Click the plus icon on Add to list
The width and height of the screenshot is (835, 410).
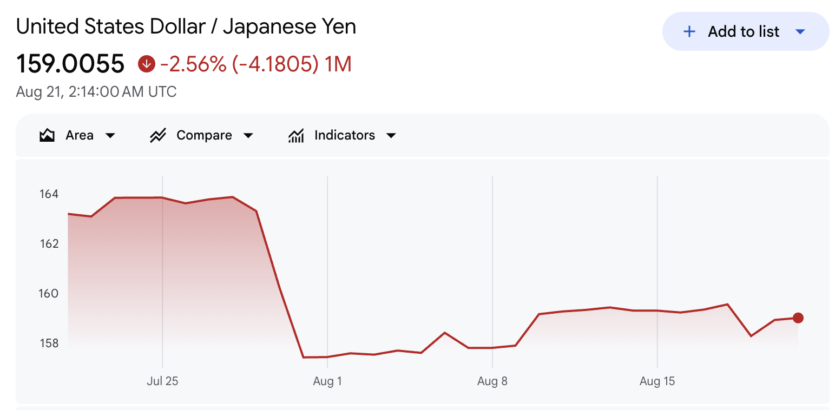689,31
